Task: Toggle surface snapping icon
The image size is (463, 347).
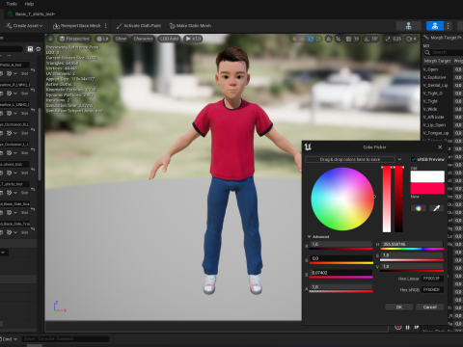Action: click(x=339, y=39)
